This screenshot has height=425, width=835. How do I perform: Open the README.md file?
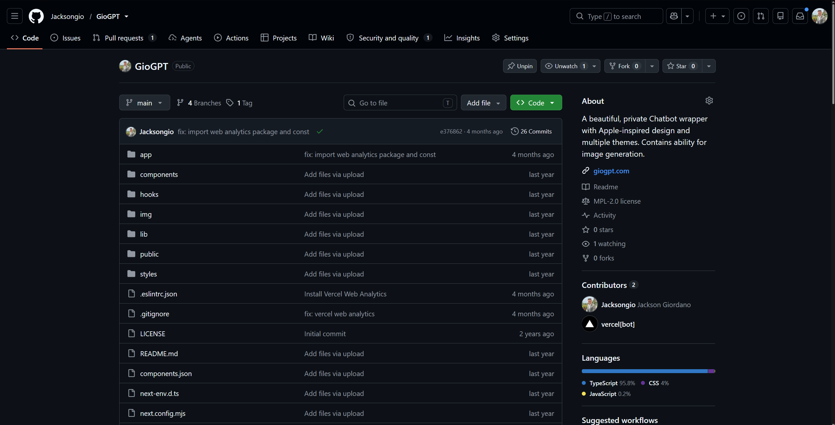(159, 354)
